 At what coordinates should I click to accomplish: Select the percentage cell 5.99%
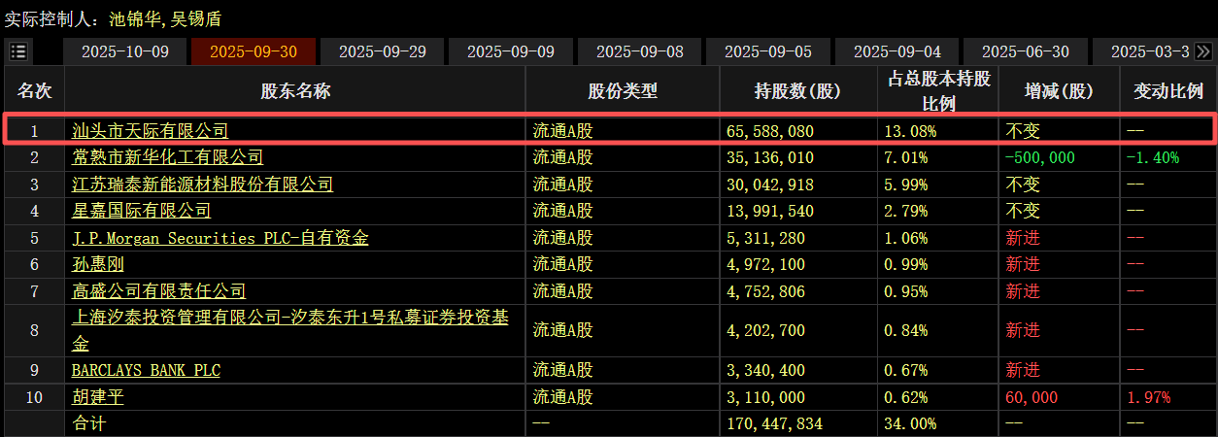coord(906,185)
